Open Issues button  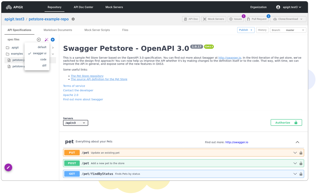[x=236, y=19]
